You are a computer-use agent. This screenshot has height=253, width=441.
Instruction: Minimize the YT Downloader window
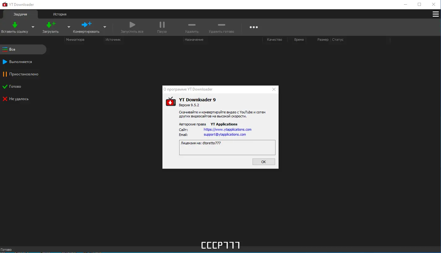405,5
